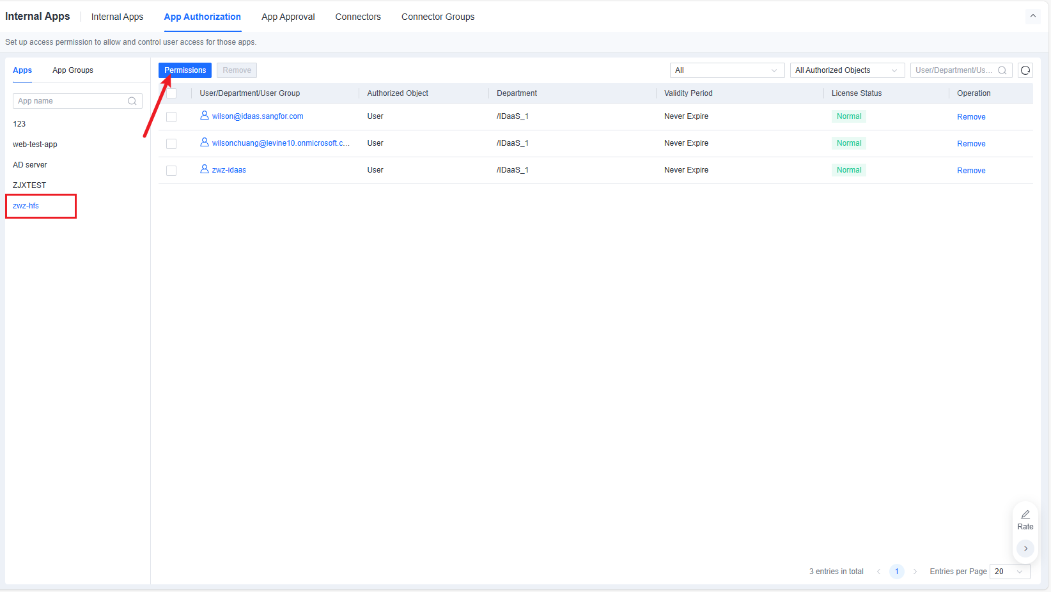The width and height of the screenshot is (1051, 592).
Task: Click the User/Department/User Group column header
Action: coord(249,93)
